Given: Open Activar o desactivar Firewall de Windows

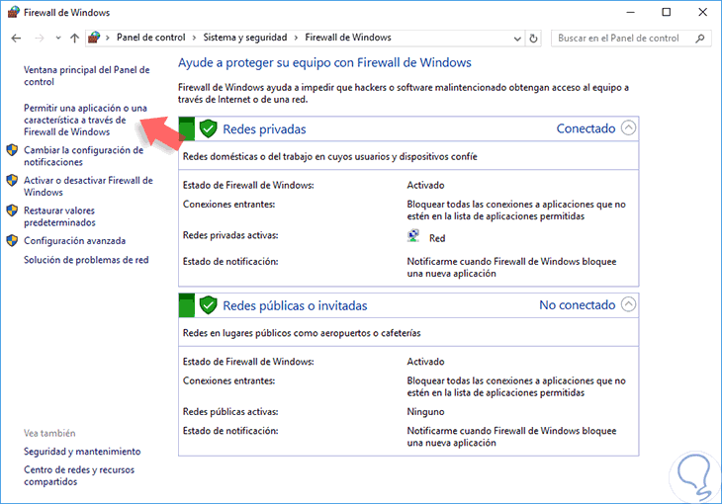Looking at the screenshot, I should 88,186.
